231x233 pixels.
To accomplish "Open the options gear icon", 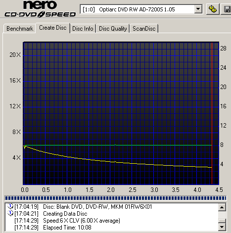I will coord(213,9).
